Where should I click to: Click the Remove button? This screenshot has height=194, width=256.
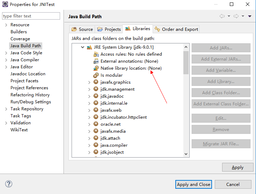221,130
